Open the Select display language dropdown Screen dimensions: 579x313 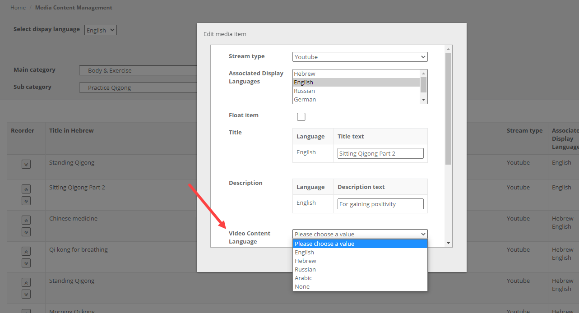(x=101, y=30)
